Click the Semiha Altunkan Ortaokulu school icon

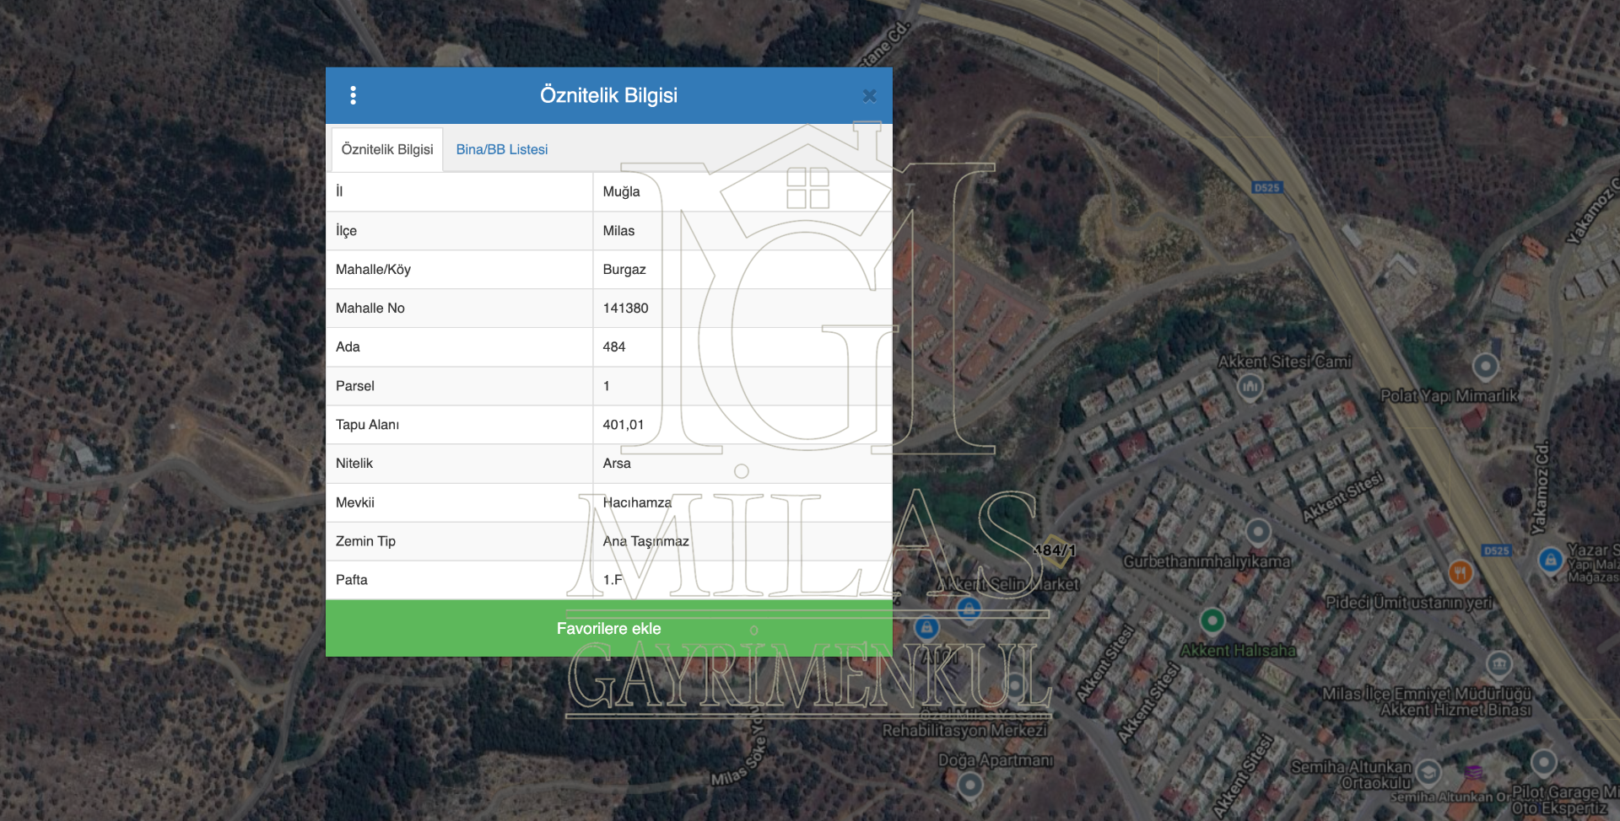1428,772
